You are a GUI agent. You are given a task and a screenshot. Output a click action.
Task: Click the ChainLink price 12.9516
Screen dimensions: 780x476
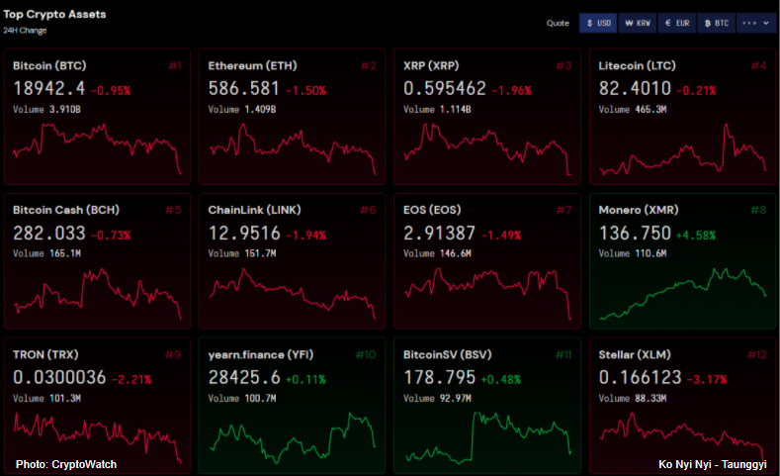(x=244, y=233)
